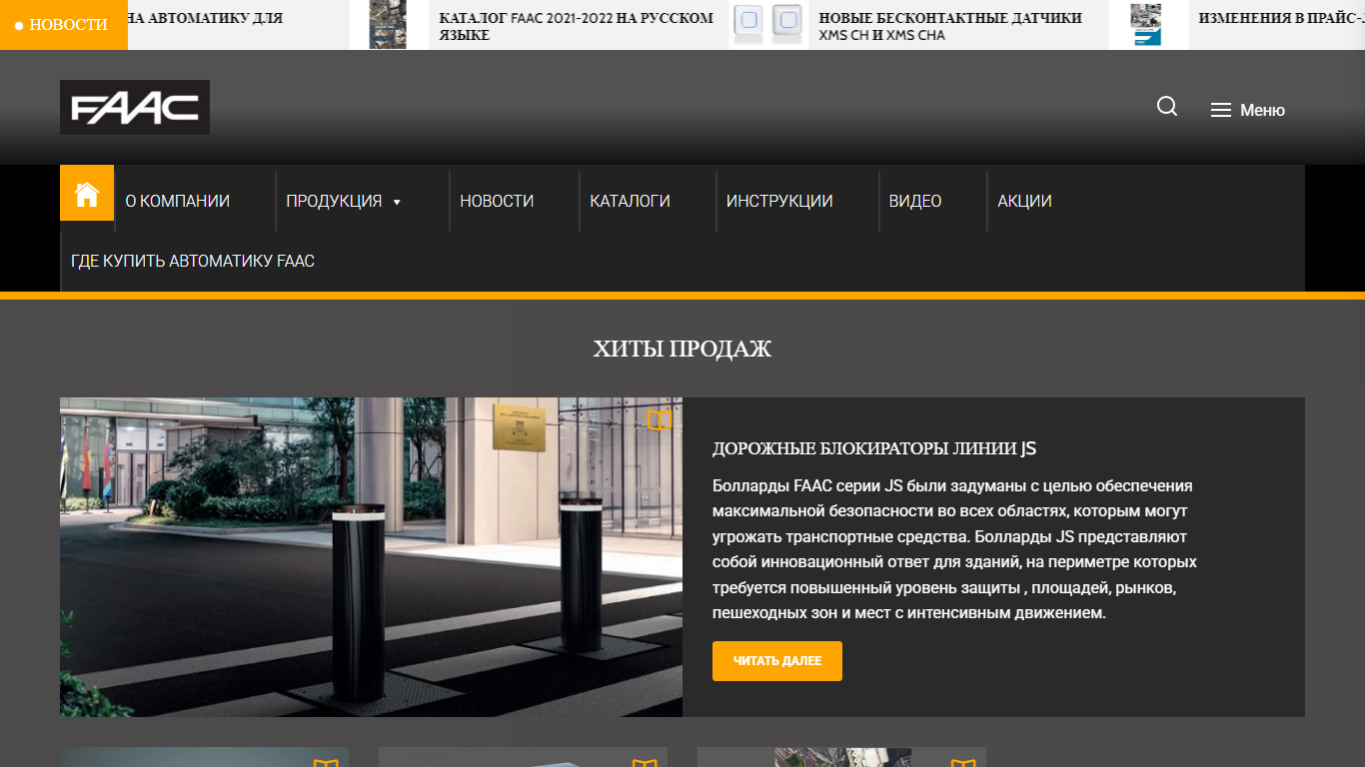Click the orange НОВОСТИ ticker label
The image size is (1365, 767).
(64, 25)
